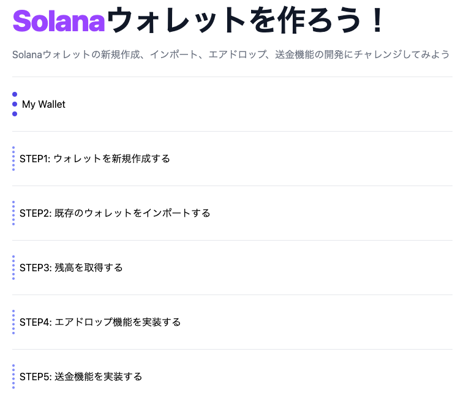The image size is (466, 409).
Task: Click the ウォレットを作ろう heading text
Action: click(234, 20)
